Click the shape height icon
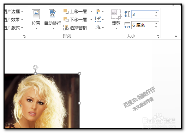The width and height of the screenshot is (186, 133). point(127,14)
